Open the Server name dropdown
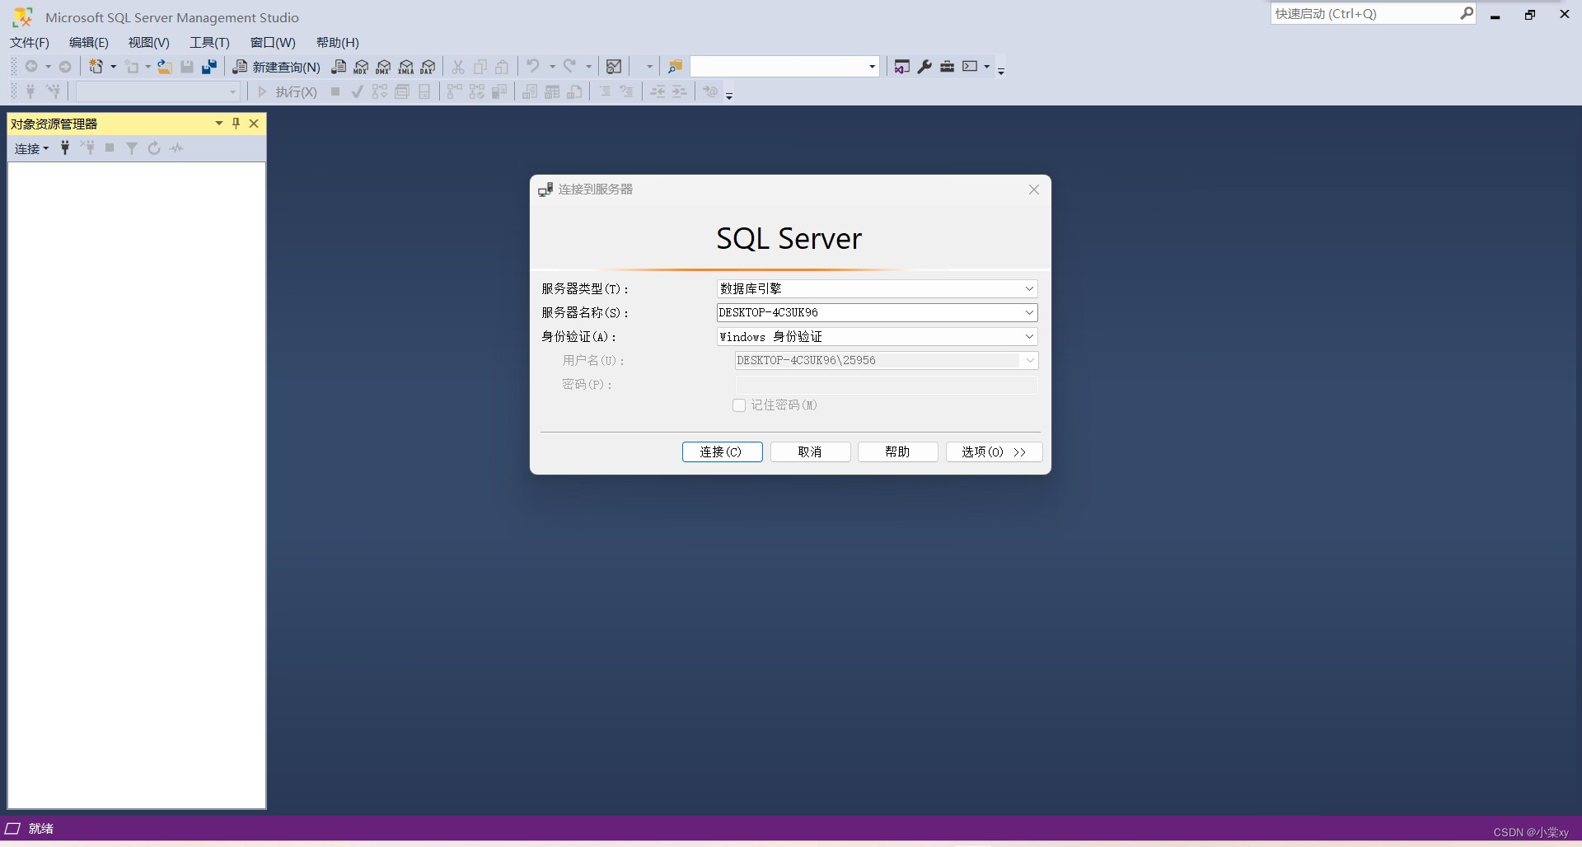The height and width of the screenshot is (847, 1582). tap(1029, 313)
